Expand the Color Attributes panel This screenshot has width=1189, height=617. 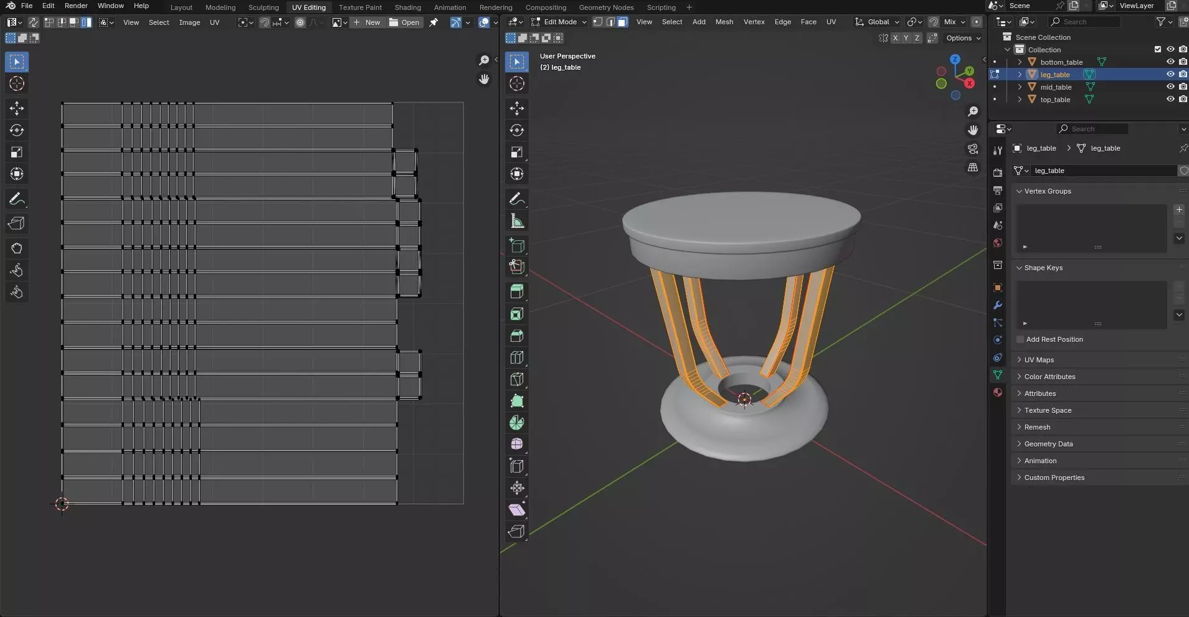tap(1020, 377)
